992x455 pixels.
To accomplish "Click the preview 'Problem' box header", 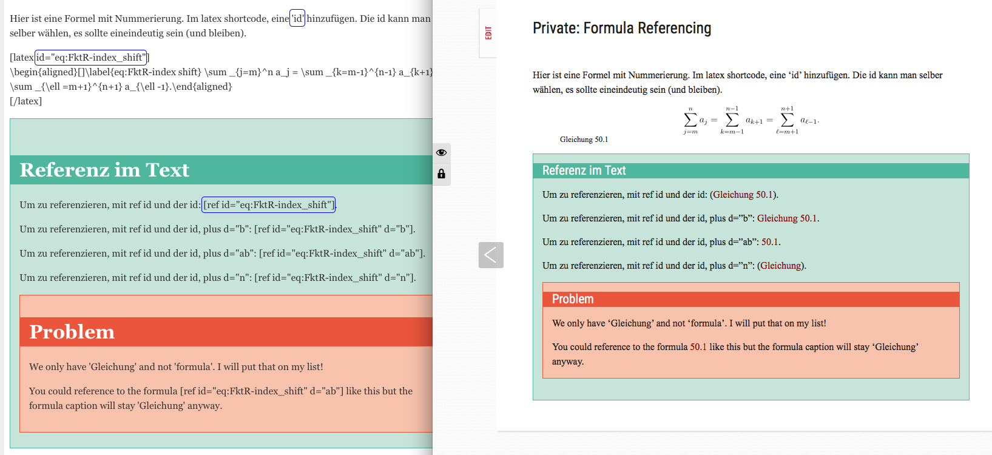I will (573, 299).
